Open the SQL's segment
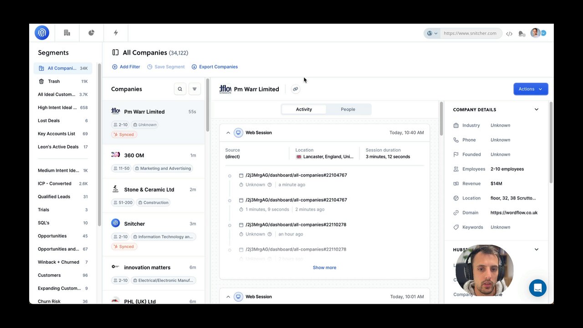Viewport: 583px width, 328px height. (x=63, y=223)
